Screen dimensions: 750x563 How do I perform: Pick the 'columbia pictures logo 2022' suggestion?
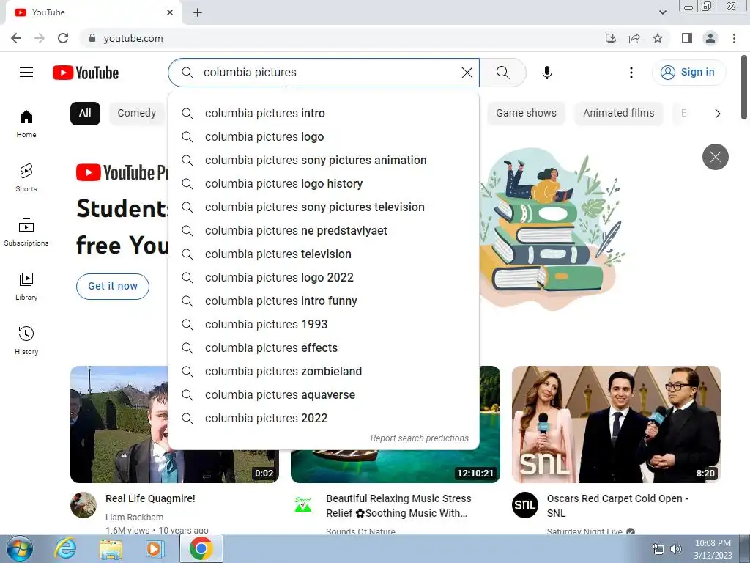coord(324,278)
